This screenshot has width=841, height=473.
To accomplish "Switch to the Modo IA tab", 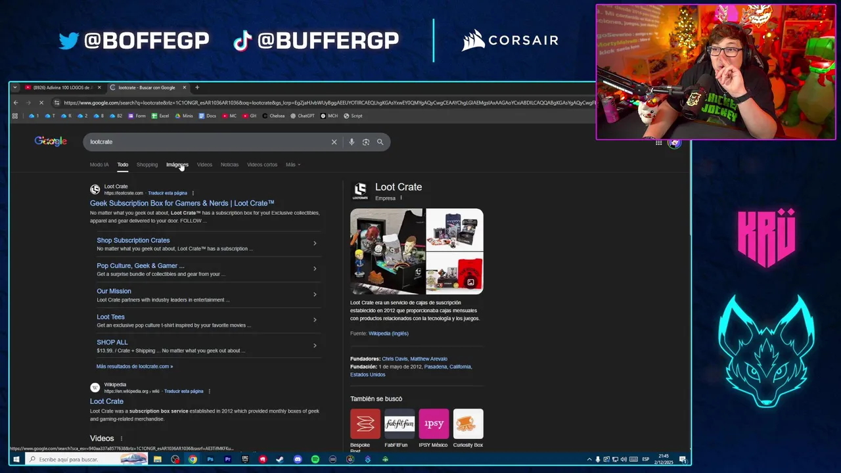I will click(99, 164).
